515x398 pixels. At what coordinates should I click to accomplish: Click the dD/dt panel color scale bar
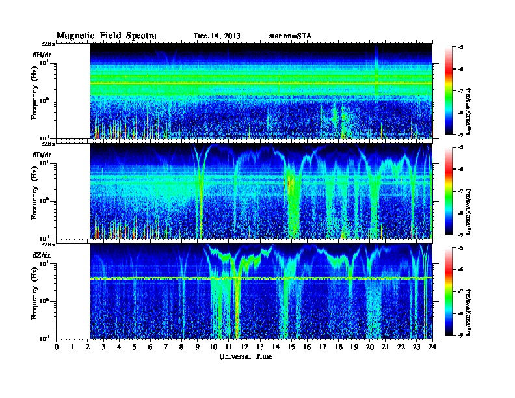click(x=449, y=191)
